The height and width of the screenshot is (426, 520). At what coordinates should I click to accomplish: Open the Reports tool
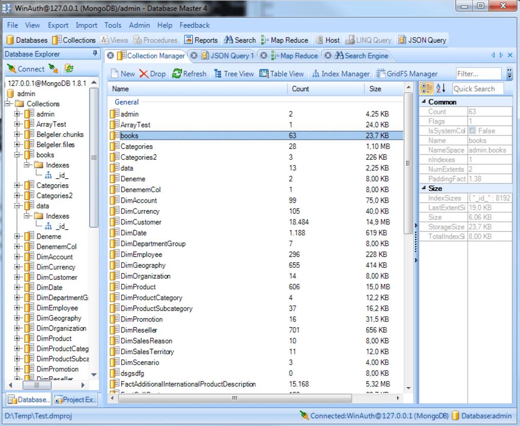pyautogui.click(x=201, y=40)
